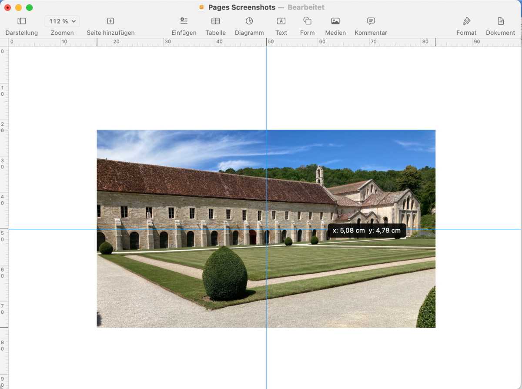
Task: Click the 'Einfügen' toolbar label
Action: pos(184,33)
